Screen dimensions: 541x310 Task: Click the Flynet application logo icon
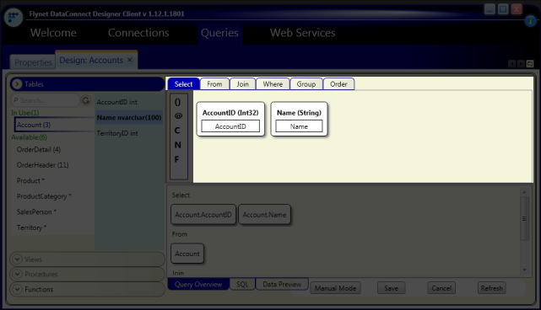[14, 17]
